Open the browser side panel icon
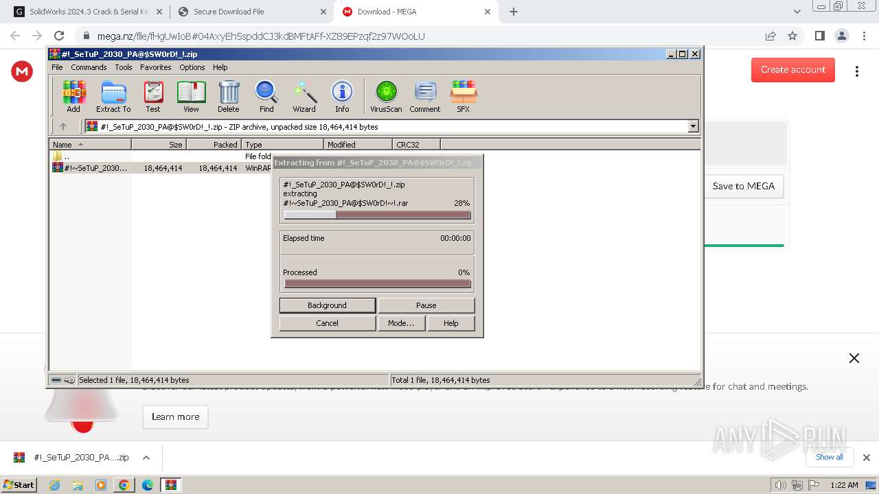 coord(819,36)
